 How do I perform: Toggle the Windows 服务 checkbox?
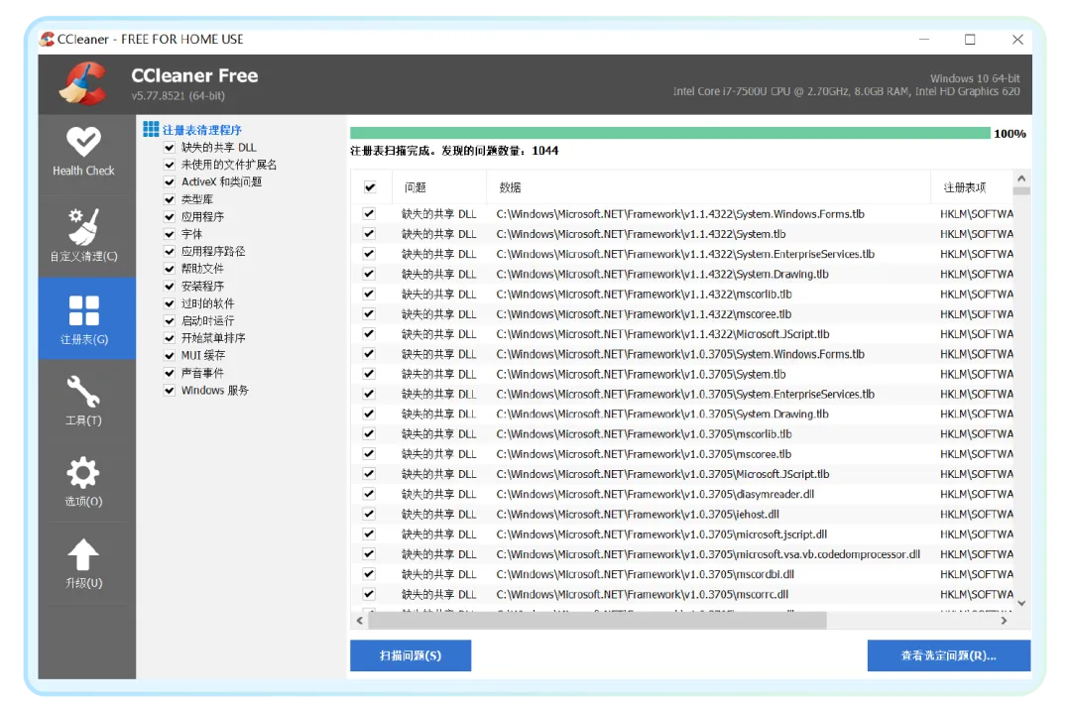170,390
